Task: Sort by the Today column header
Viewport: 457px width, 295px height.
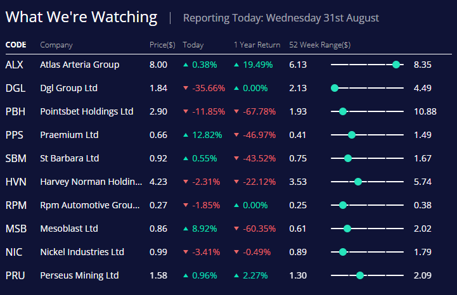Action: coord(193,45)
